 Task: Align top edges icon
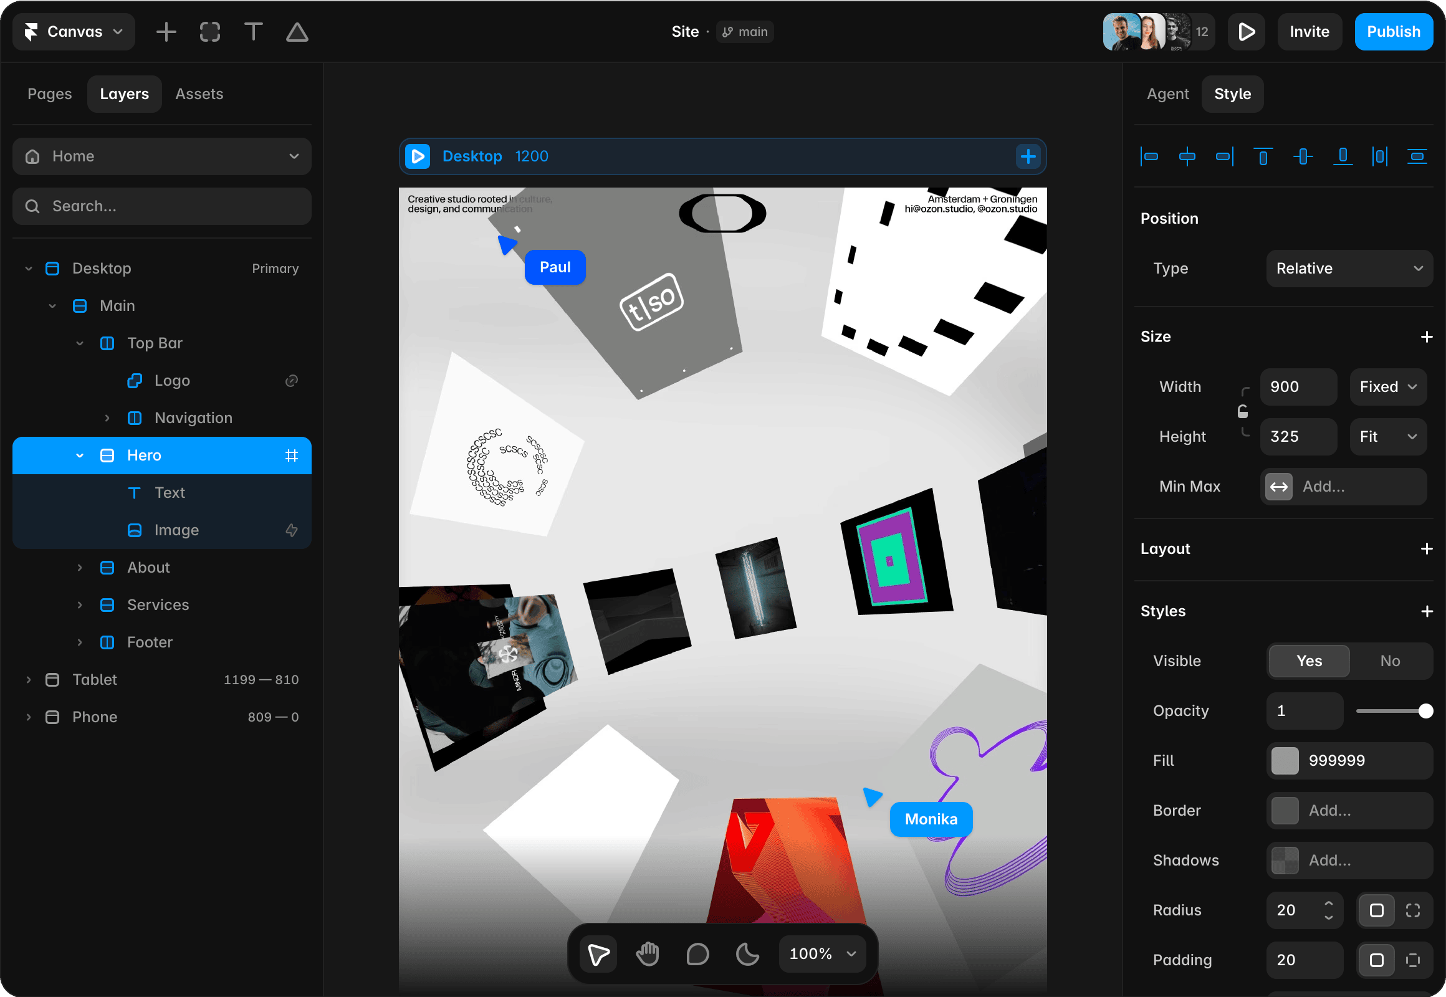tap(1263, 156)
